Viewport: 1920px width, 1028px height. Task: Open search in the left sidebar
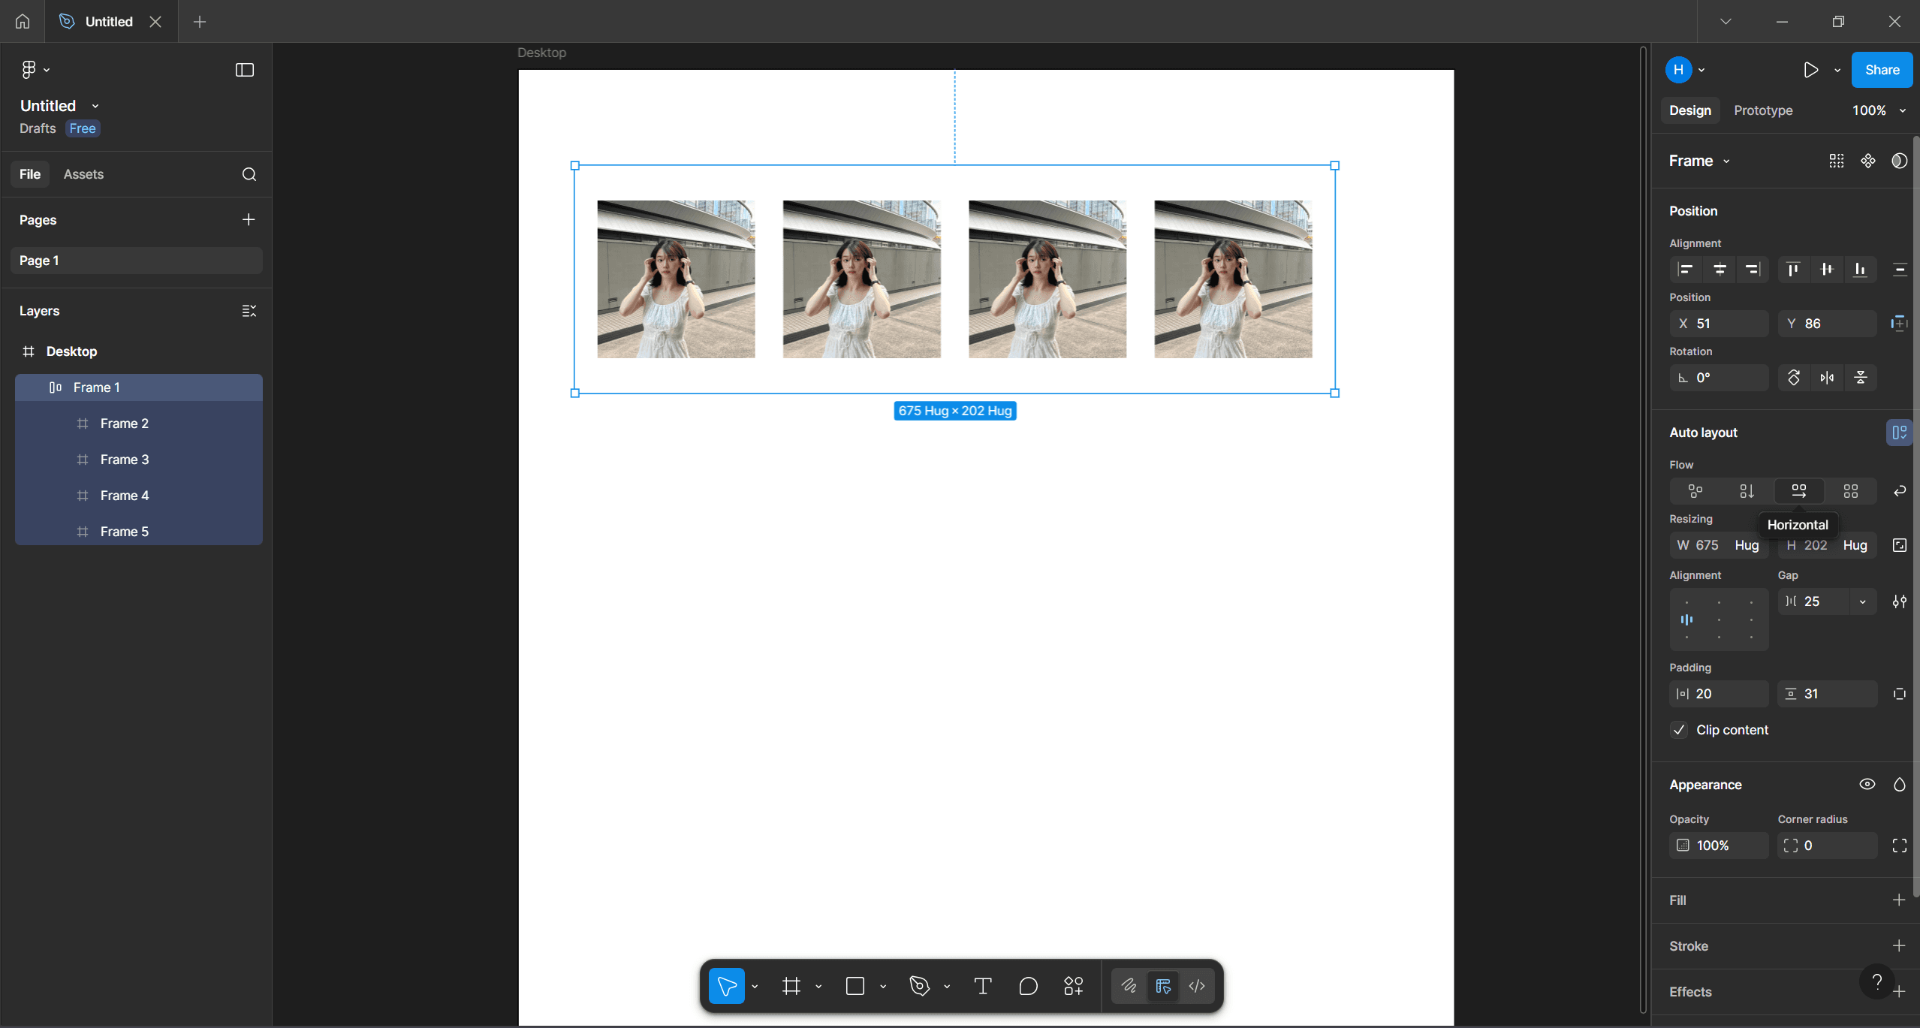(x=249, y=174)
